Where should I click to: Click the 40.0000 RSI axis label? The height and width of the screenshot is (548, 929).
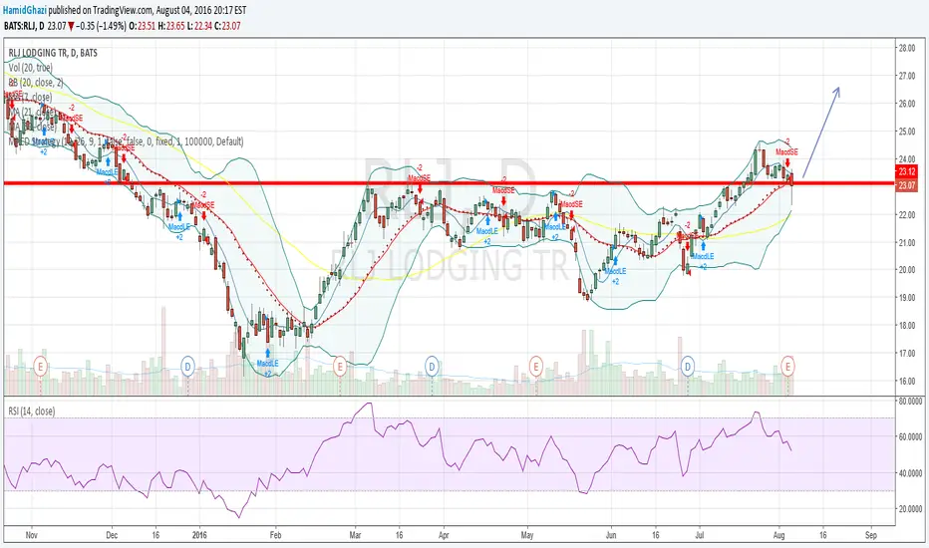pos(910,473)
